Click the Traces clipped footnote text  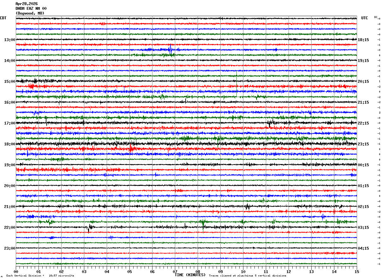[248, 276]
